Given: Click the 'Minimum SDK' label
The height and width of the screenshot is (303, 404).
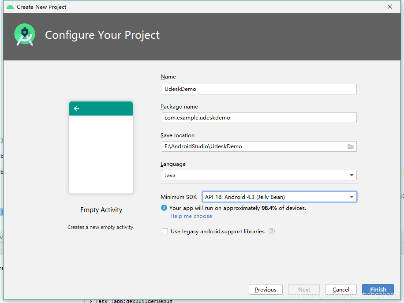Looking at the screenshot, I should pyautogui.click(x=179, y=197).
